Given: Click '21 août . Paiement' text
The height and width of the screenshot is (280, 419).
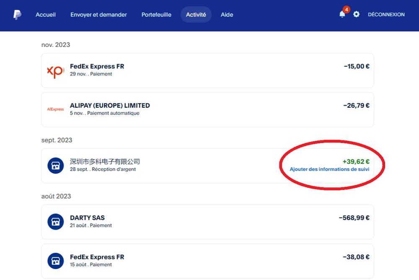Looking at the screenshot, I should pyautogui.click(x=91, y=226).
